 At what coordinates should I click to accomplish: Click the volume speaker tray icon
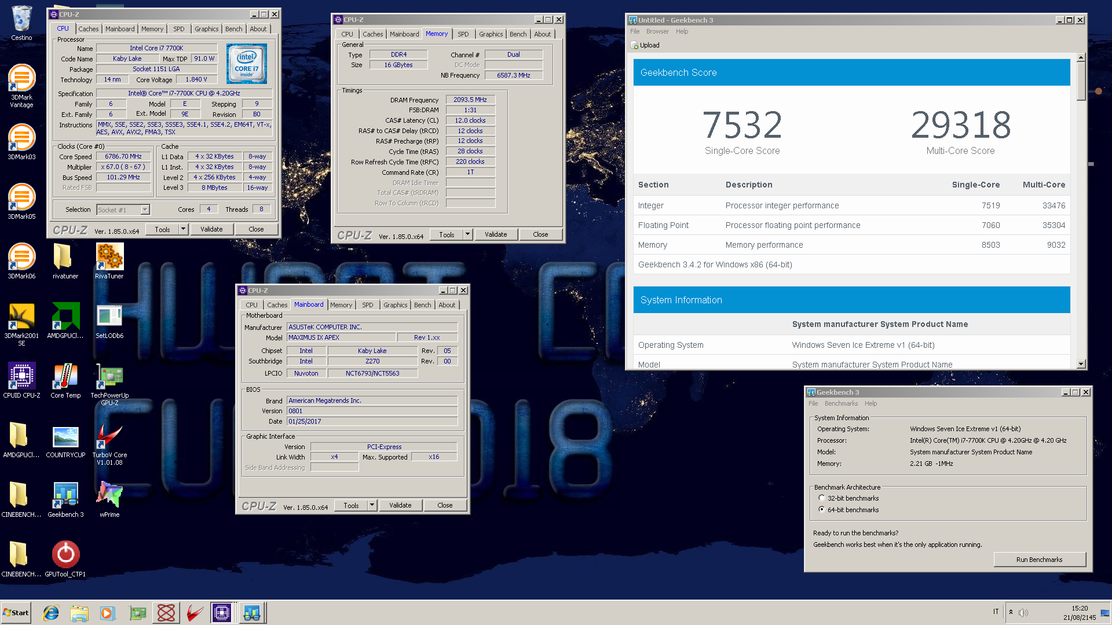pos(1023,612)
